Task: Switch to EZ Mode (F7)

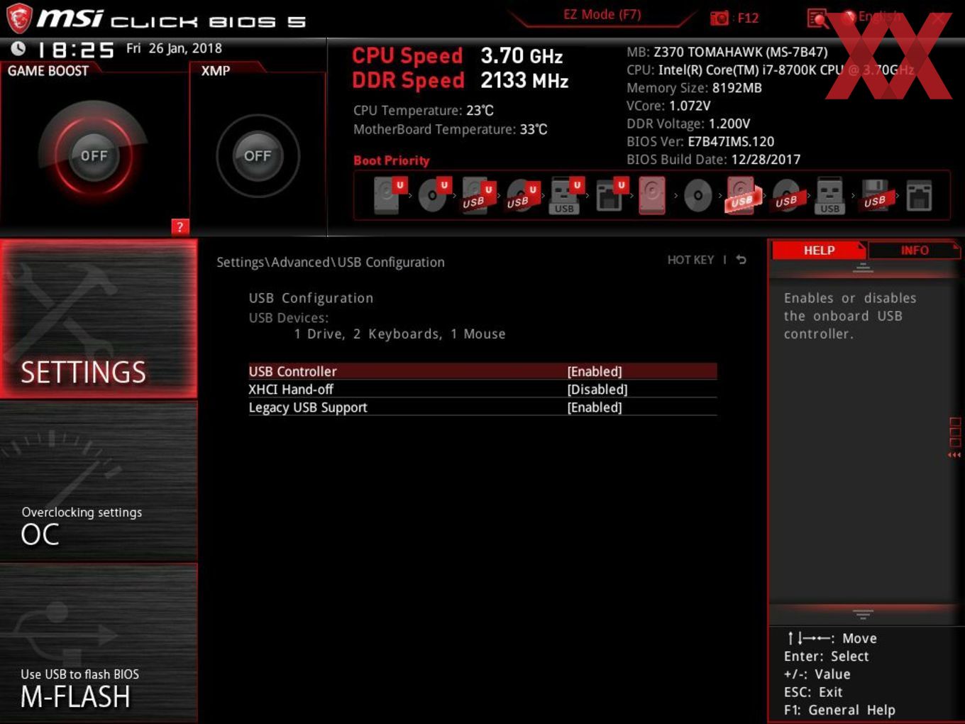Action: [602, 14]
